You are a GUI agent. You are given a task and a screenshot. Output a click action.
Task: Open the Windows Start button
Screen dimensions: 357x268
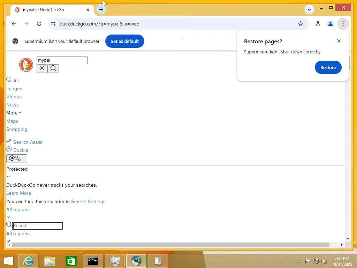[9, 261]
